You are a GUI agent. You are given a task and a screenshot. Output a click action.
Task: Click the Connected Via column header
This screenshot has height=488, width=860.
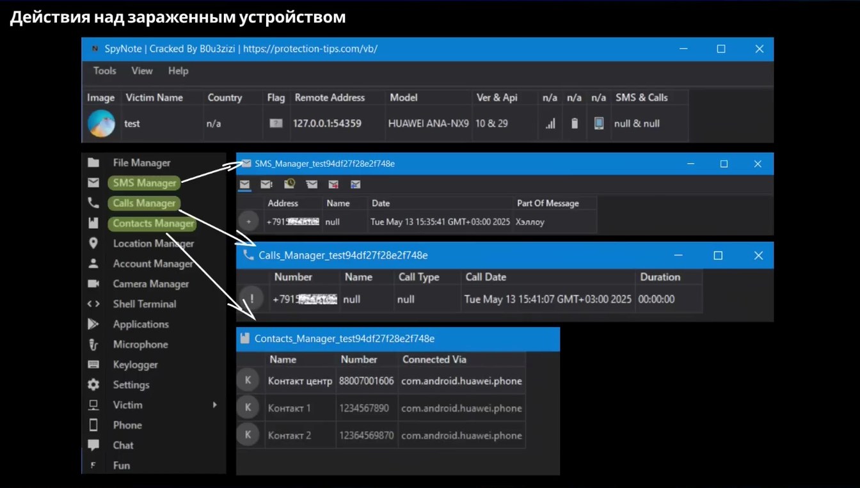[x=434, y=359]
